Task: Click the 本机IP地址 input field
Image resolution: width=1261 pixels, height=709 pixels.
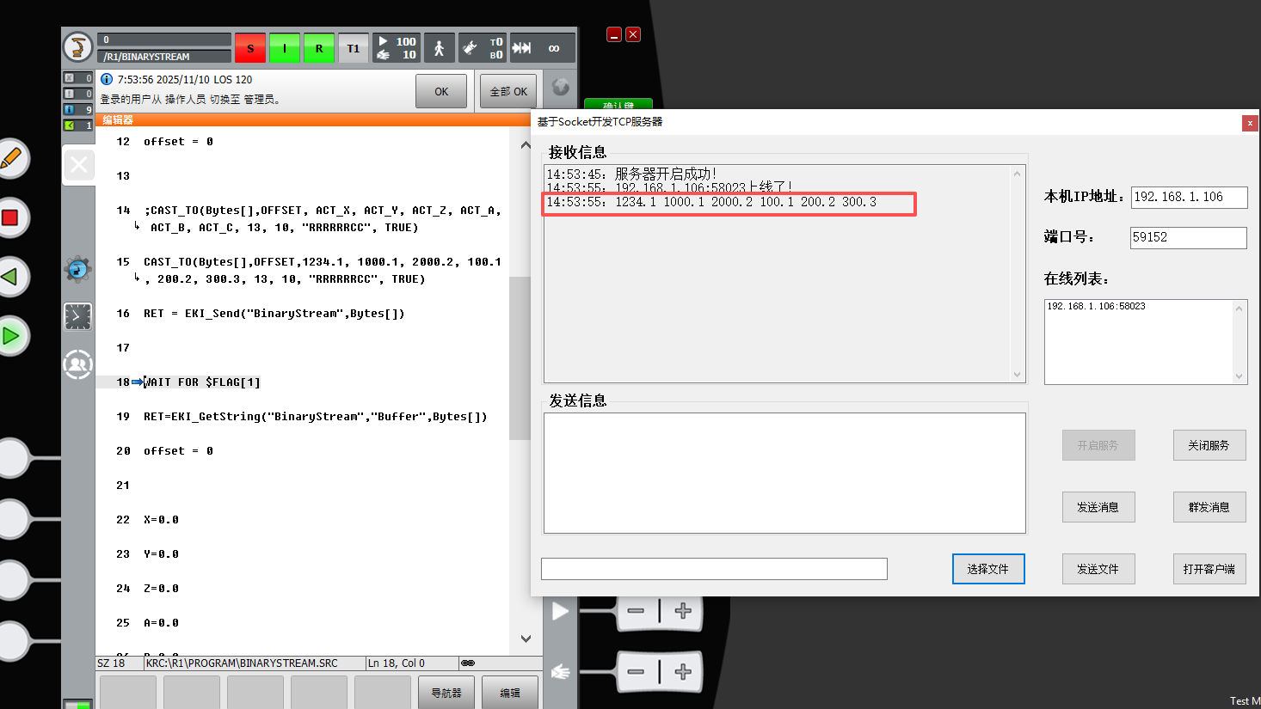Action: pyautogui.click(x=1189, y=197)
